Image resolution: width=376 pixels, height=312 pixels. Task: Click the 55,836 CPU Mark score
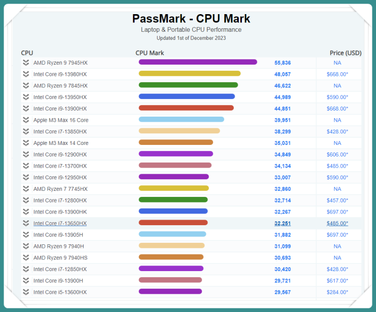(x=282, y=63)
